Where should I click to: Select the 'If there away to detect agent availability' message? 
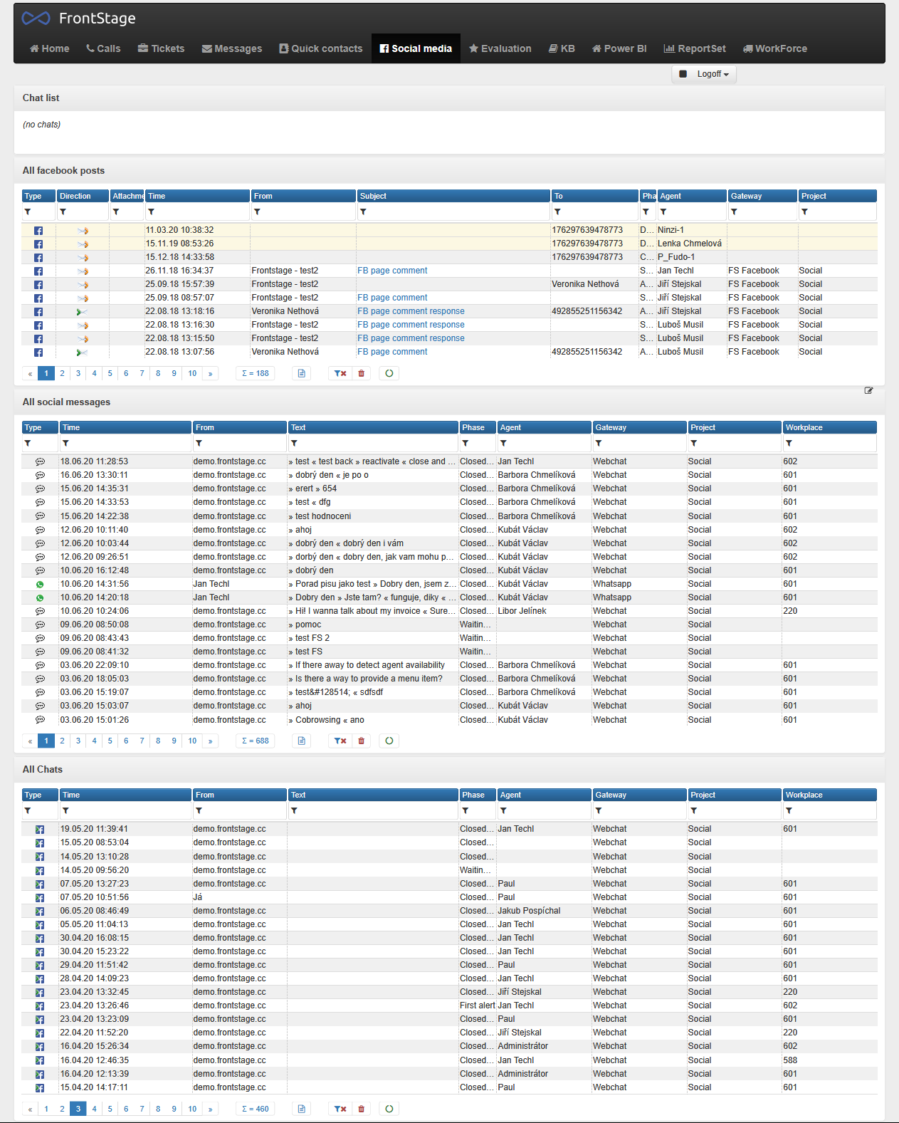point(449,665)
